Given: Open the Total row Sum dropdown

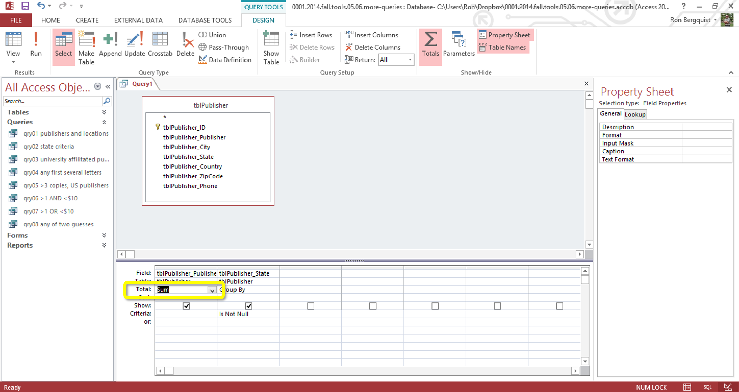Looking at the screenshot, I should [212, 290].
